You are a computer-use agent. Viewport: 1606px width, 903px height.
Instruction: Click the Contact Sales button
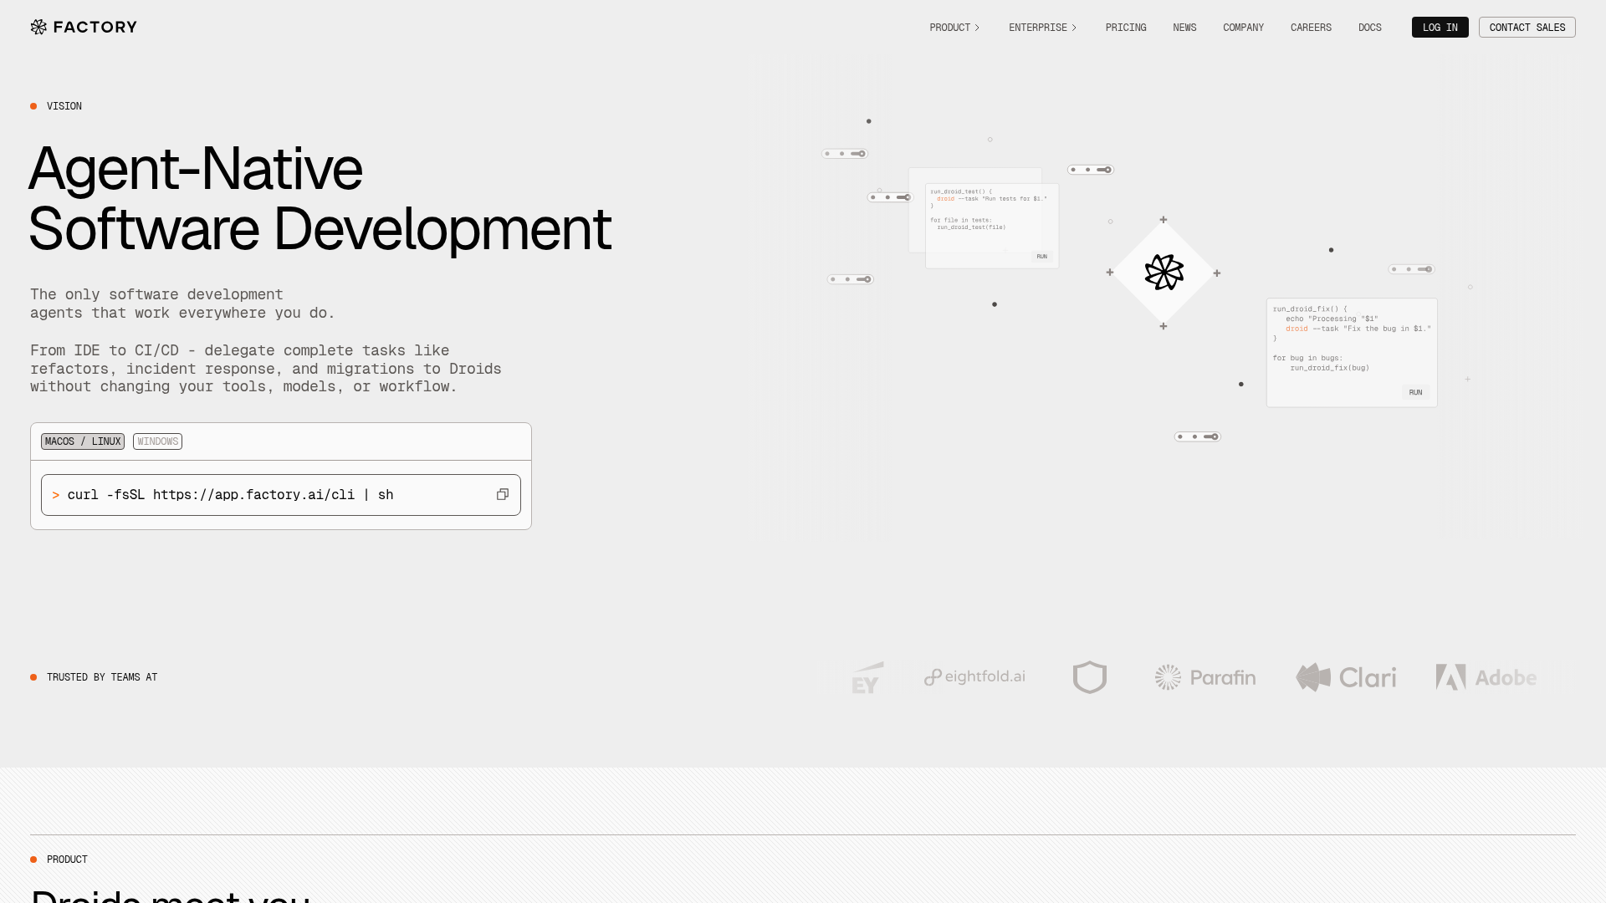pos(1527,28)
